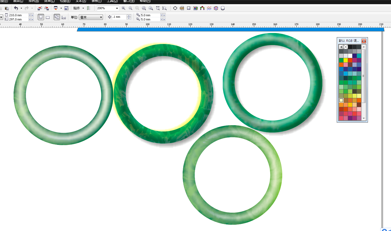
Task: Increase the nudge offset value
Action: 129,16
